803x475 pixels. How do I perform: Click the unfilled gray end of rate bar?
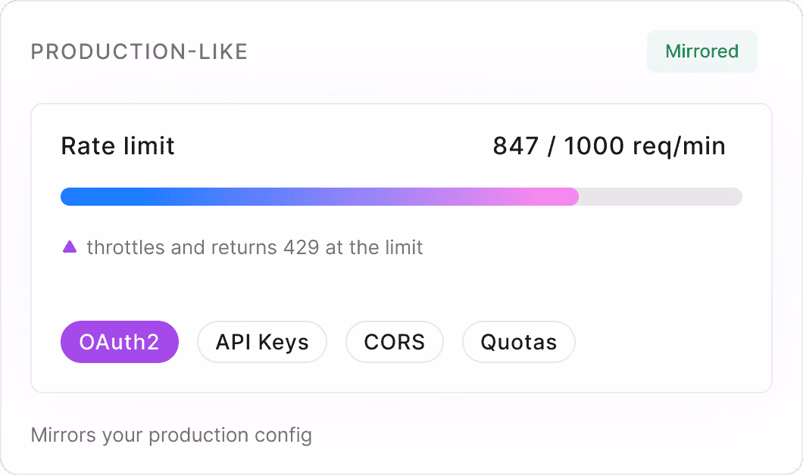(x=661, y=197)
